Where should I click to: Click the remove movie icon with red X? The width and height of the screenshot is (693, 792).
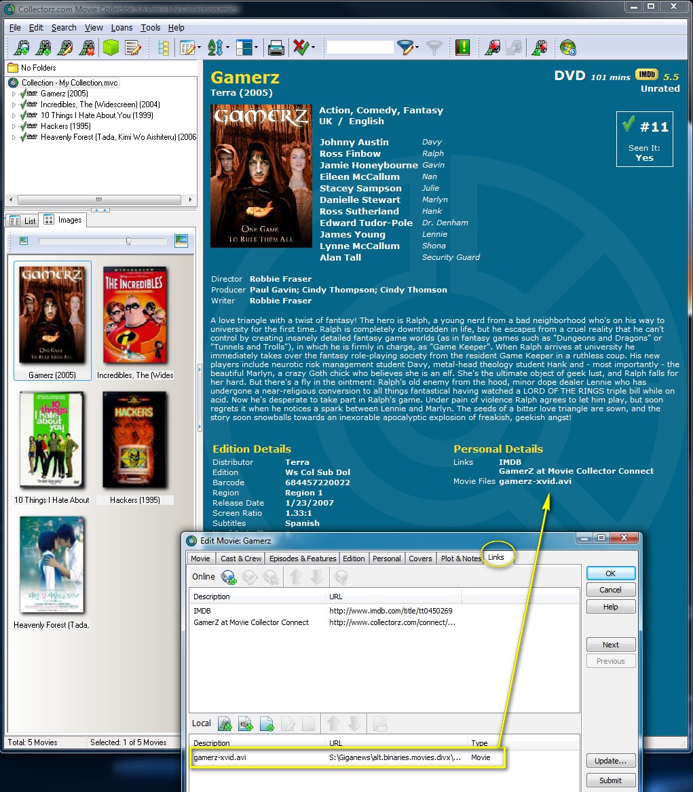point(87,48)
